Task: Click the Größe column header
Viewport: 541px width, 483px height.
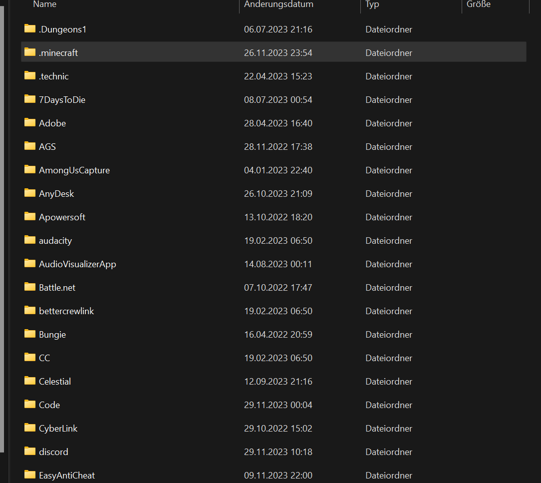Action: click(479, 4)
